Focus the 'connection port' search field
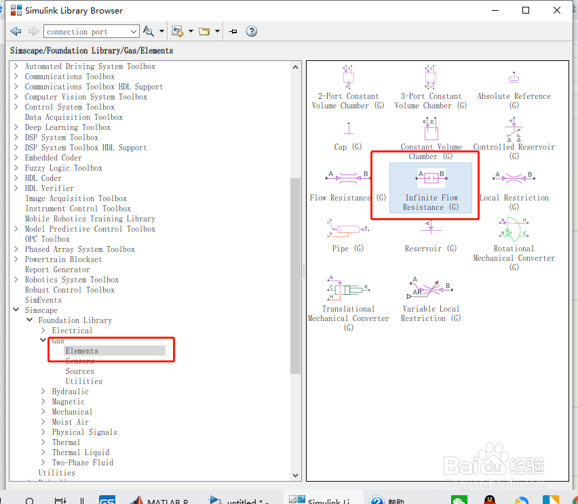This screenshot has width=578, height=504. 87,32
